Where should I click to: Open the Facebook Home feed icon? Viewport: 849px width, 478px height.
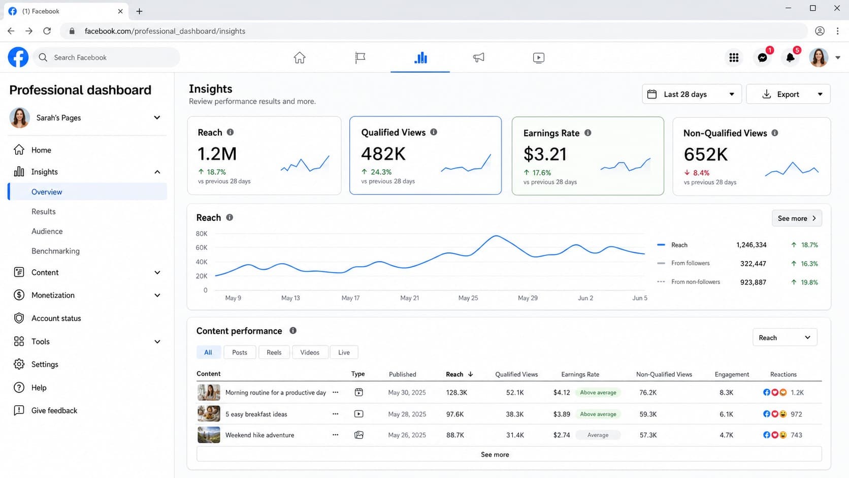[300, 58]
